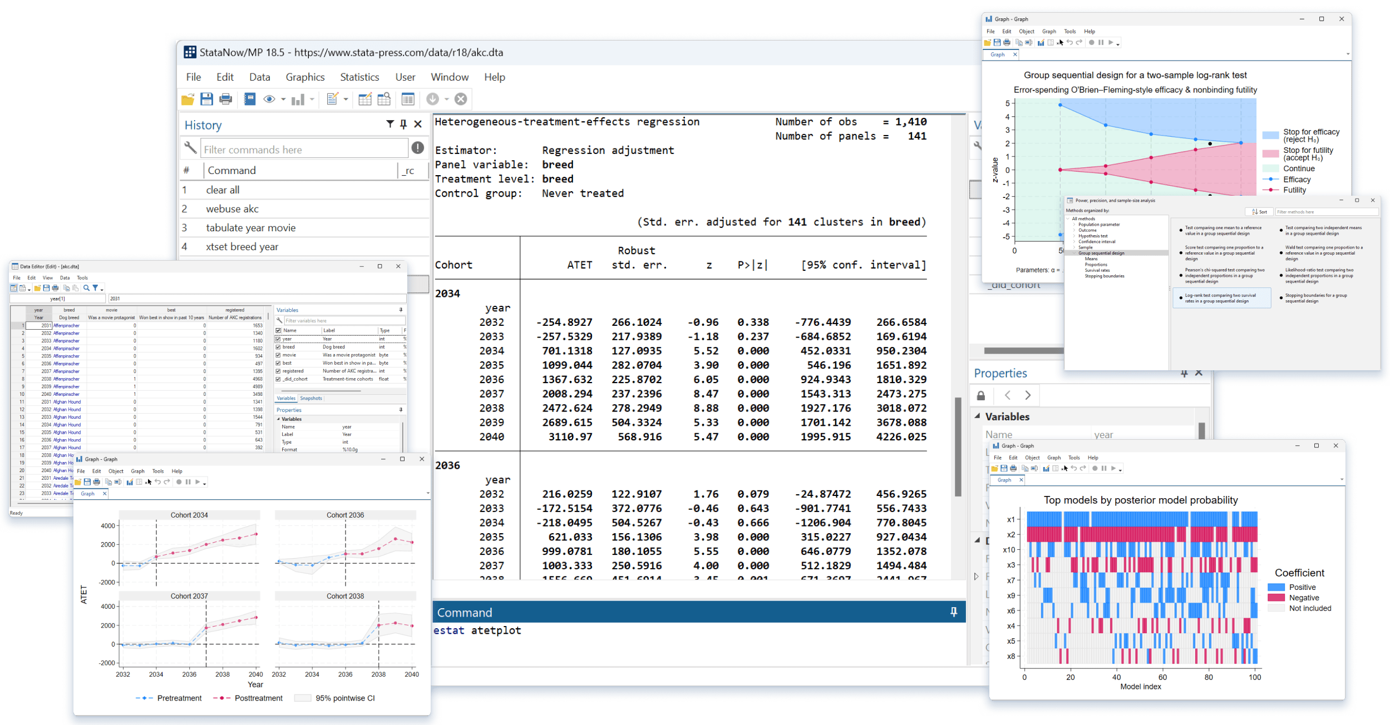Click the Filter commands here field
This screenshot has width=1390, height=725.
(x=304, y=150)
